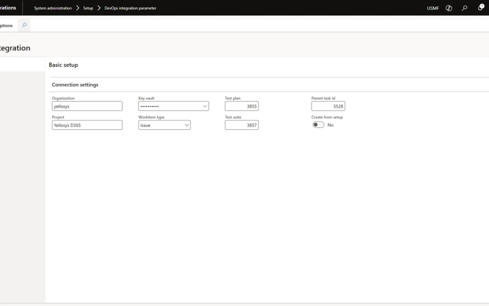489x306 pixels.
Task: Select the USMF company picker
Action: tap(433, 8)
